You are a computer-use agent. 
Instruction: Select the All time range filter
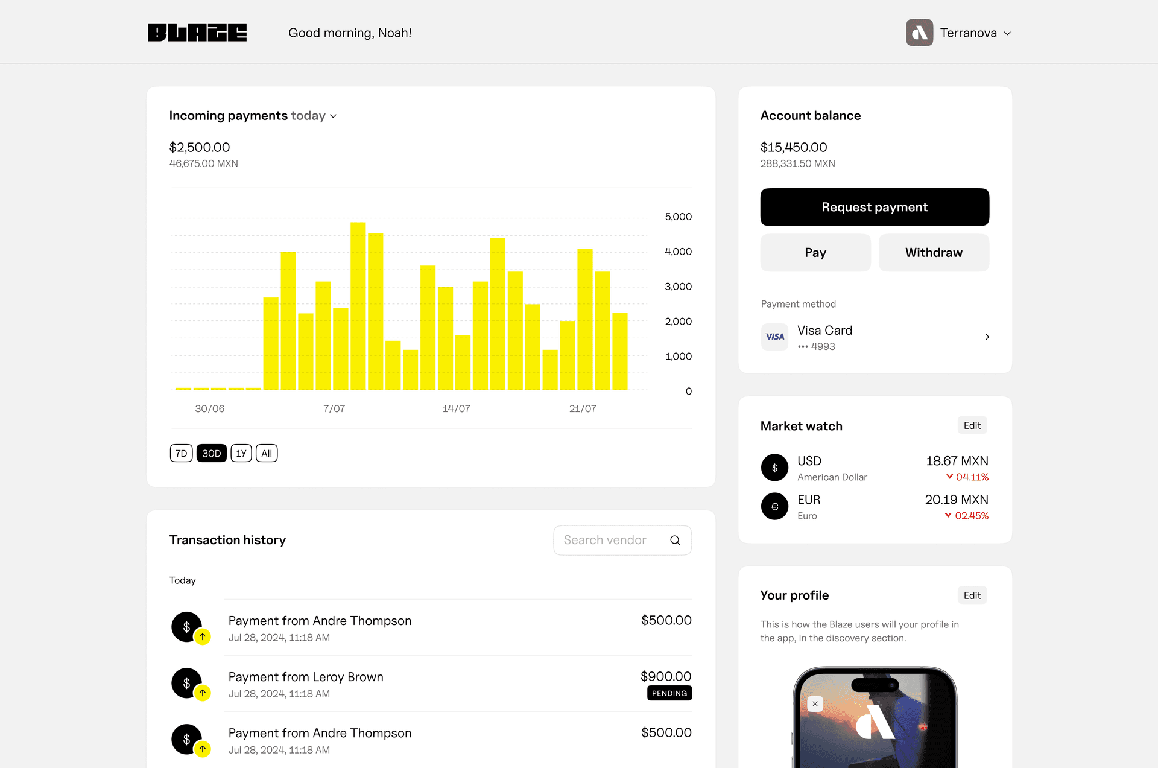266,453
